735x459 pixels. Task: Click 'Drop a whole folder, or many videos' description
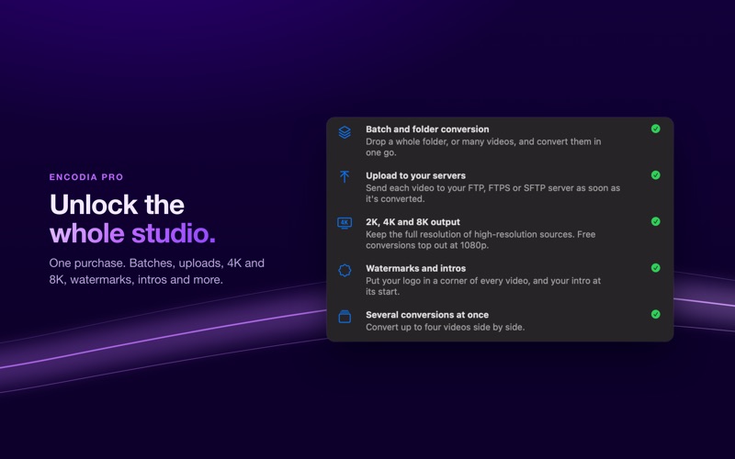pos(483,147)
